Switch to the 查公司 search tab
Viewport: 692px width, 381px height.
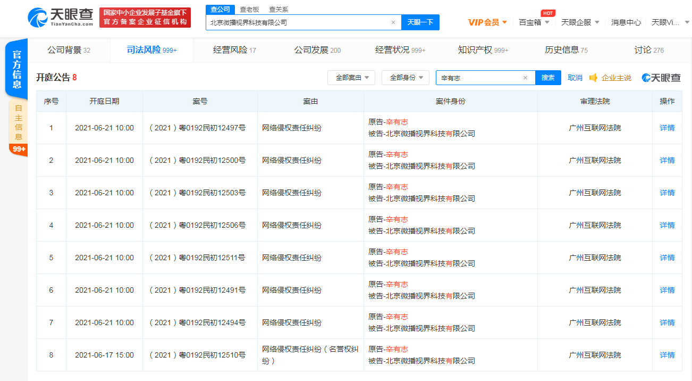[x=220, y=9]
